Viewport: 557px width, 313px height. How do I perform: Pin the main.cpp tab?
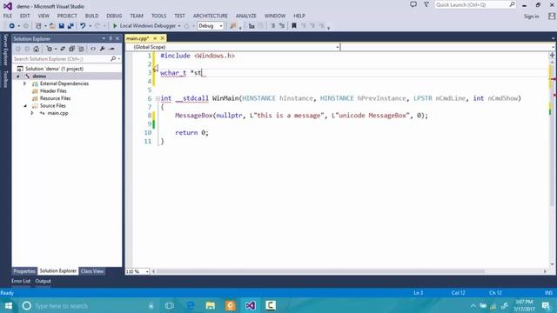click(155, 38)
